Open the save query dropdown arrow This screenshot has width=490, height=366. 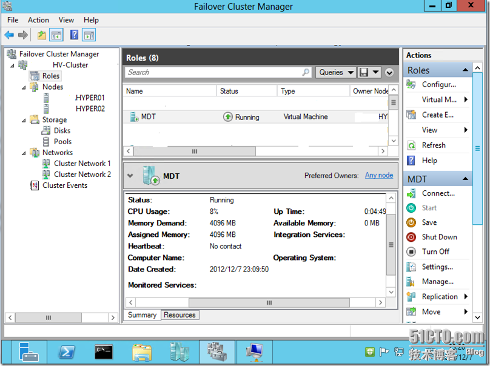(x=375, y=73)
